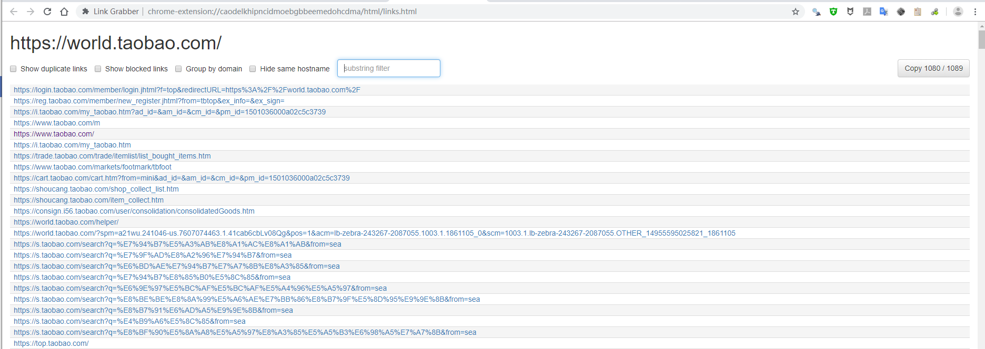Viewport: 985px width, 349px height.
Task: Focus the substring filter input
Action: 389,68
